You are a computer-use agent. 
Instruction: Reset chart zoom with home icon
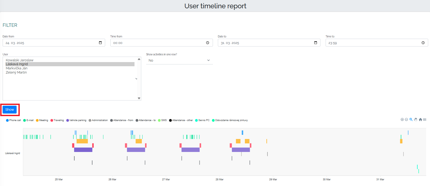click(x=420, y=119)
